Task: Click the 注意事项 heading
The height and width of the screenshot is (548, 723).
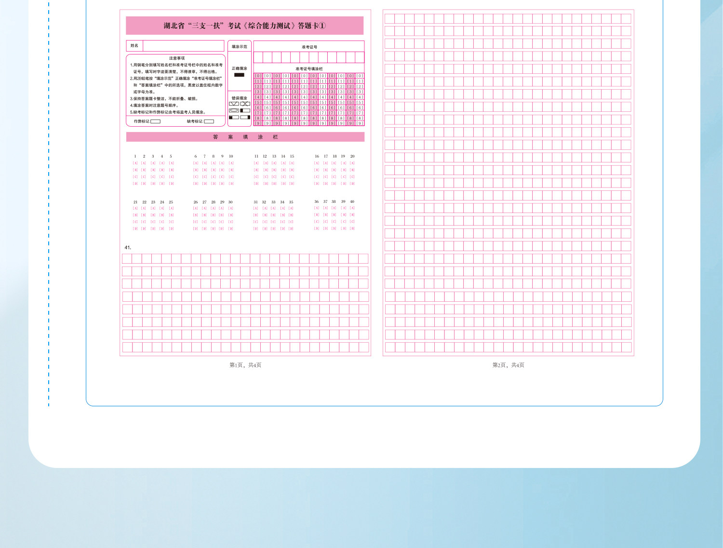Action: [x=177, y=58]
